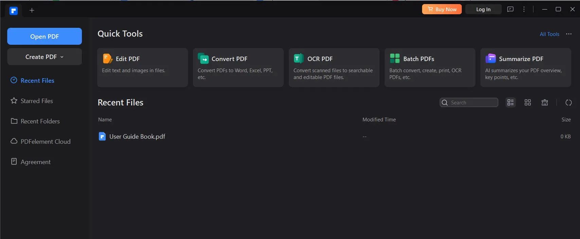Open the vertical three-dot menu in title bar
The height and width of the screenshot is (239, 580).
(x=524, y=9)
